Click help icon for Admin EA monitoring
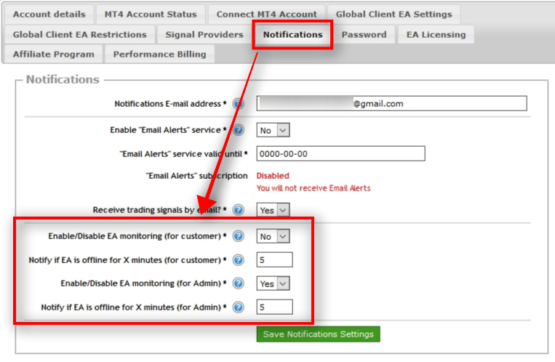 239,283
